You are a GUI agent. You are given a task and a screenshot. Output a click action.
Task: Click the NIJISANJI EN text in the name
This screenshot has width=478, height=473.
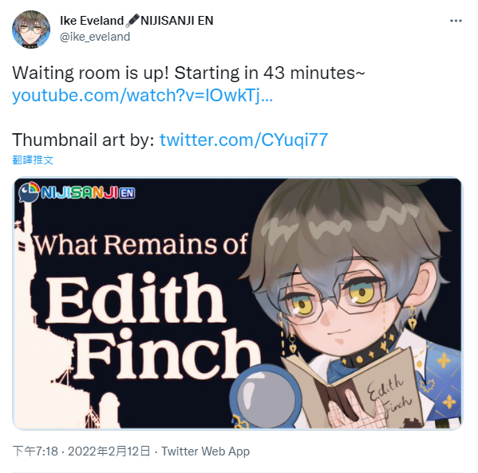177,21
